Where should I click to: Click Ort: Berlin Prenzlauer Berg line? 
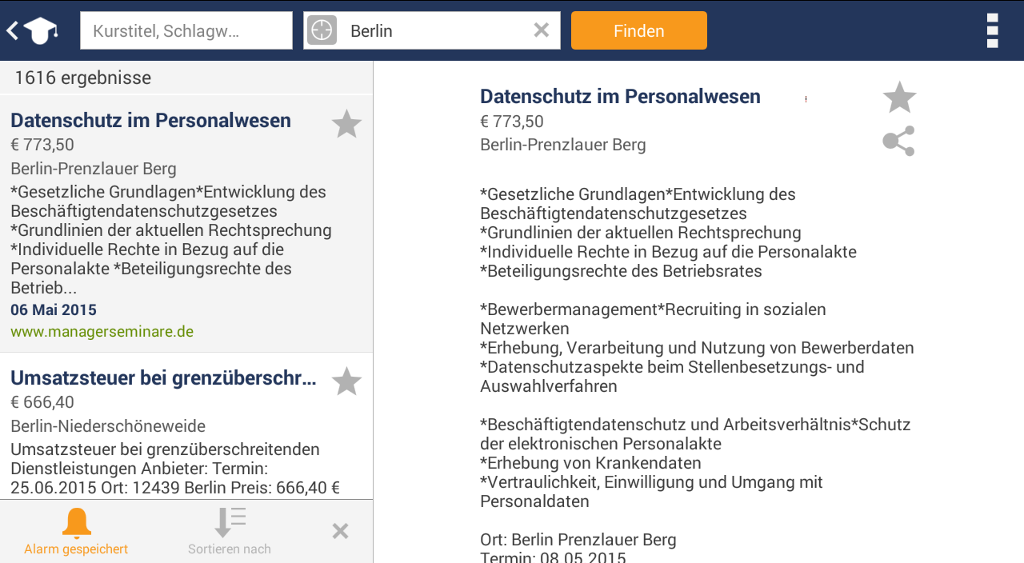coord(578,540)
